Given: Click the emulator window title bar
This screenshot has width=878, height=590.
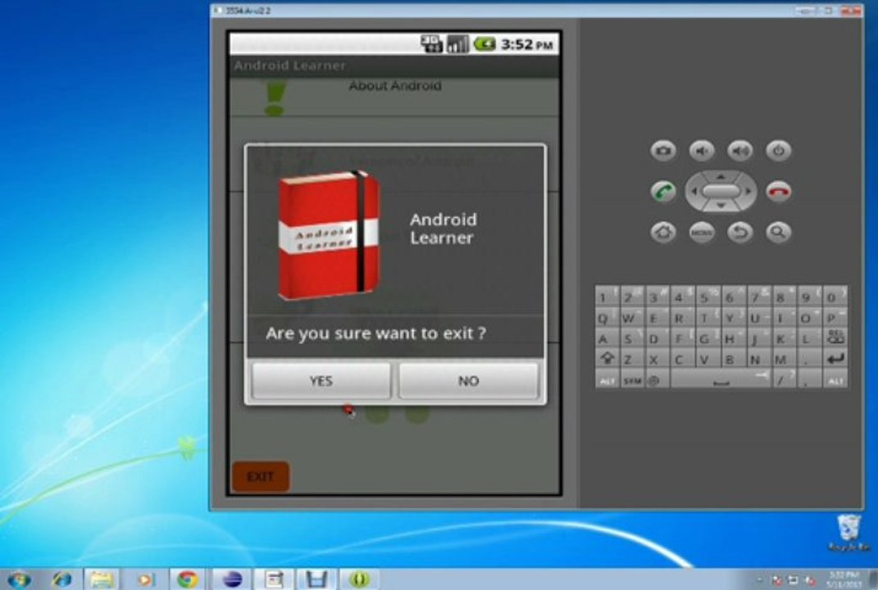Looking at the screenshot, I should click(x=536, y=10).
